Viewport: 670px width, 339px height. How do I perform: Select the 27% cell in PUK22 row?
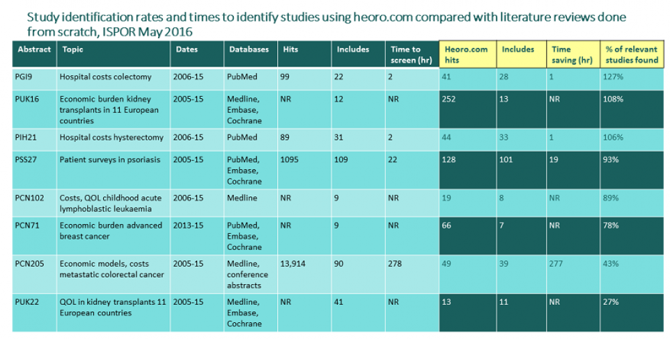[612, 302]
